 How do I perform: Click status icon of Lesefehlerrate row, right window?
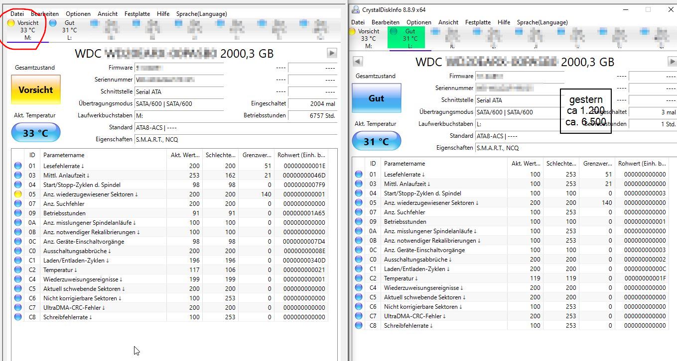pos(359,174)
